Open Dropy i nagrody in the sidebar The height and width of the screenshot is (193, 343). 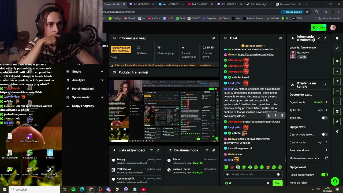click(85, 106)
